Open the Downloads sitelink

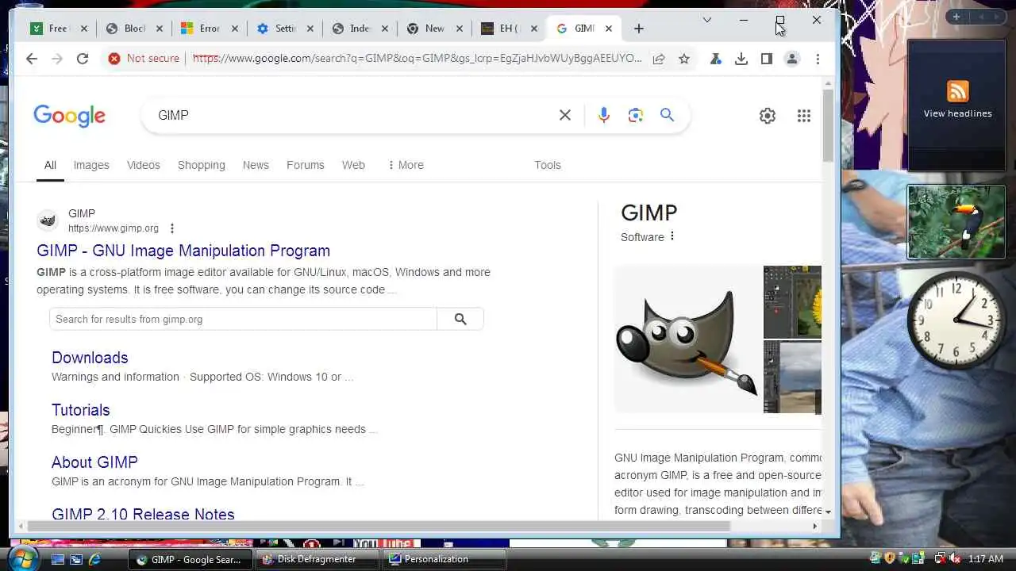(90, 358)
